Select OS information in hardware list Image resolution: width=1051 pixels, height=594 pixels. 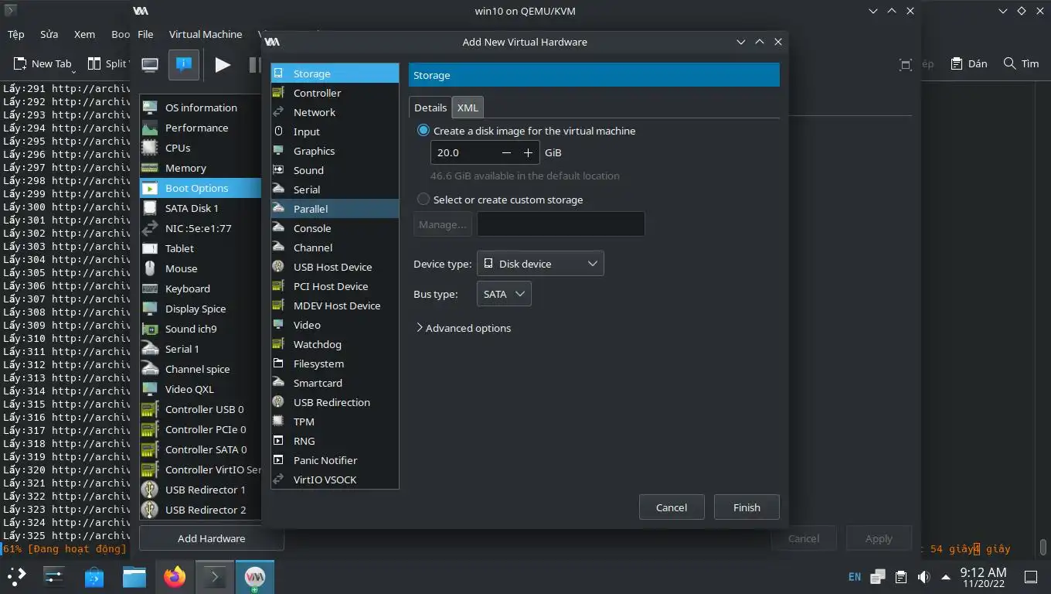pos(201,108)
